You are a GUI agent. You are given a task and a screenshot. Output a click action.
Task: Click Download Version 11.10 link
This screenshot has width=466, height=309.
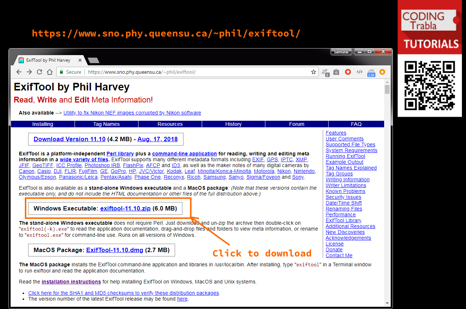point(69,139)
